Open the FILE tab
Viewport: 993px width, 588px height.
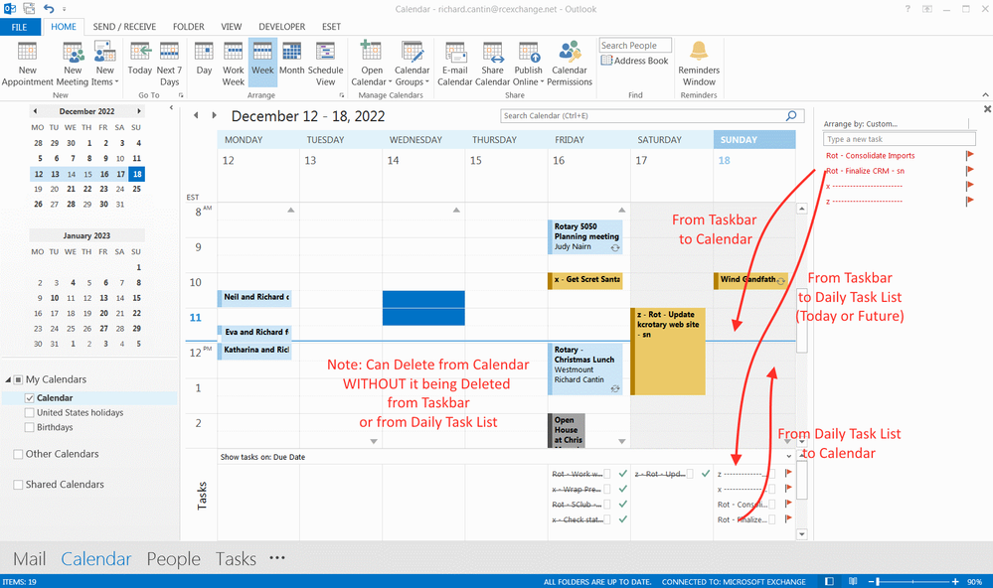pyautogui.click(x=20, y=27)
